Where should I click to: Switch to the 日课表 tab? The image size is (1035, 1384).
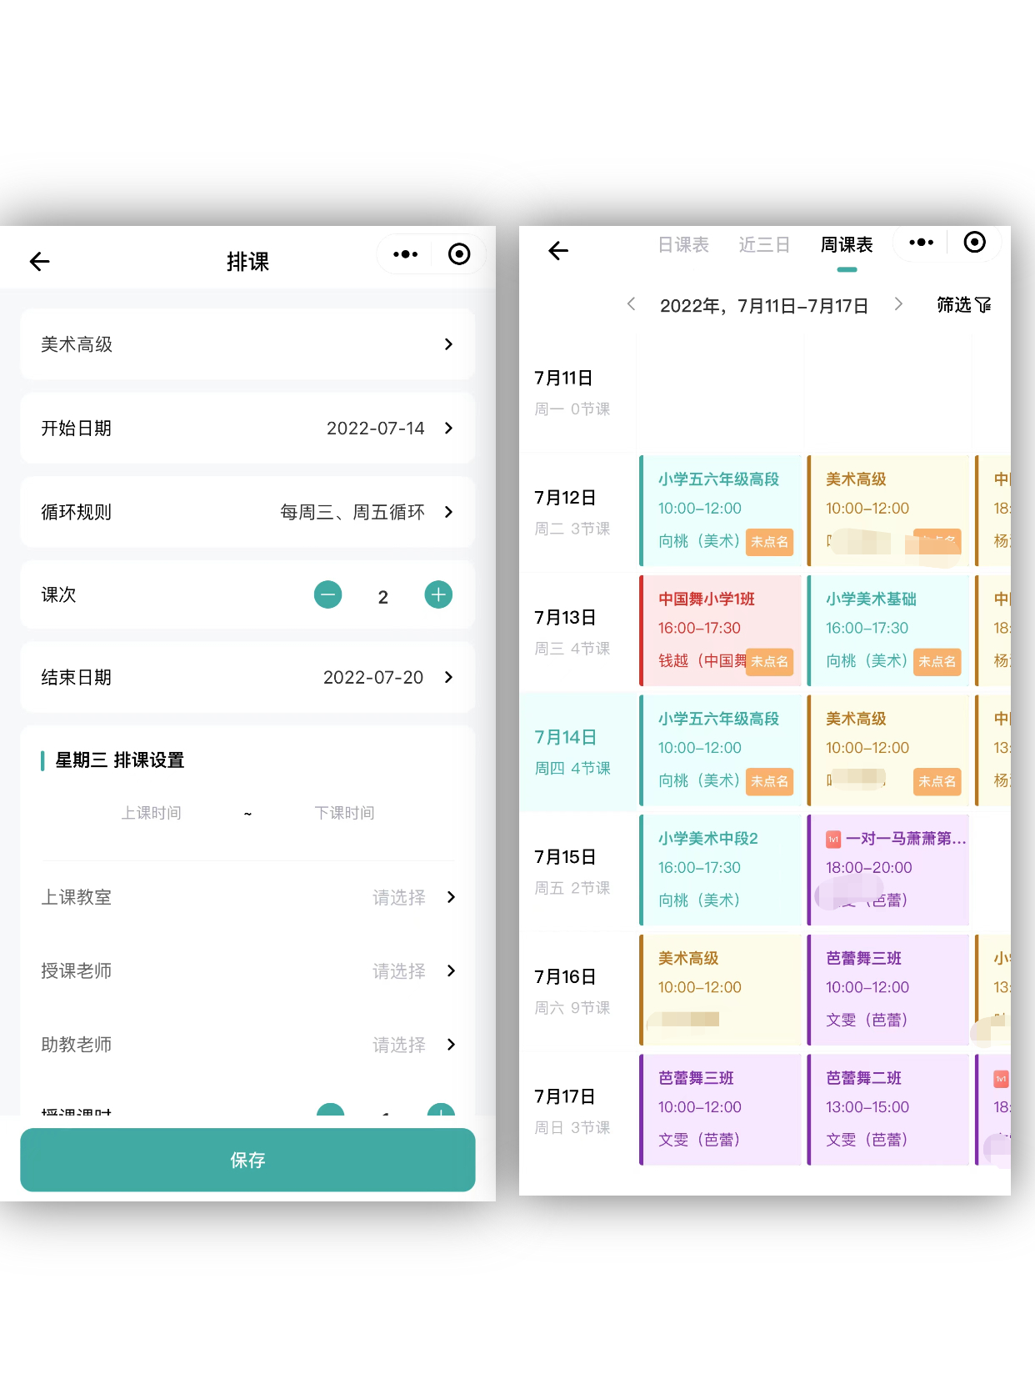point(683,245)
